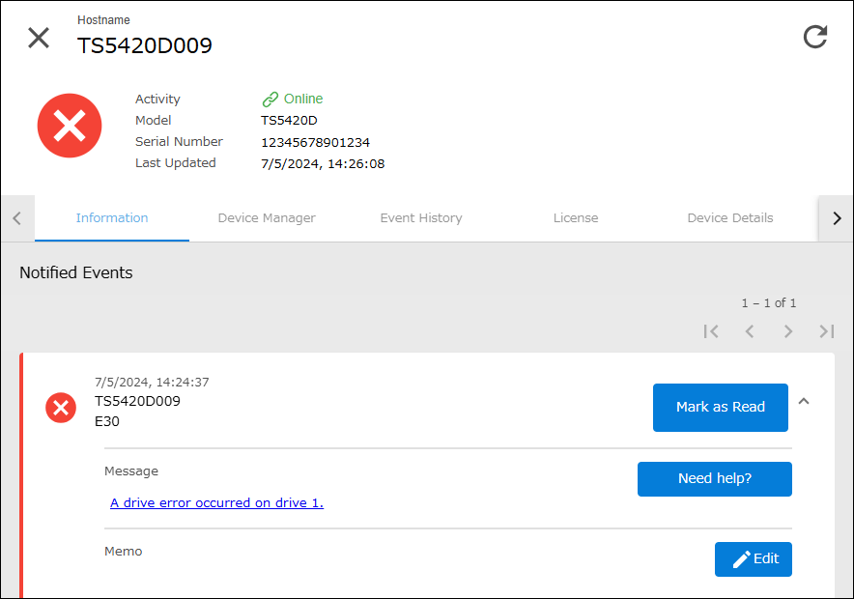Go to the first page of events
854x599 pixels.
[711, 331]
